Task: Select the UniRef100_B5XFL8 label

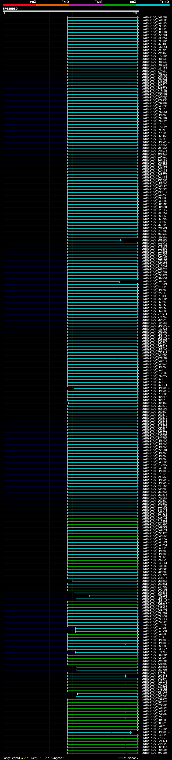Action: [x=154, y=397]
